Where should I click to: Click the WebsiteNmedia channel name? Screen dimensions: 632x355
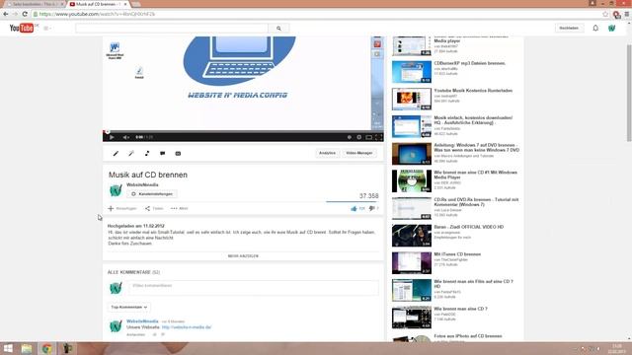(142, 184)
